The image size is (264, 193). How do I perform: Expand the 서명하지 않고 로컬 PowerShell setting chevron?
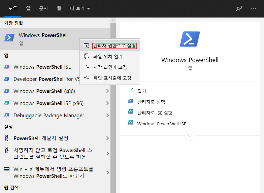click(108, 154)
